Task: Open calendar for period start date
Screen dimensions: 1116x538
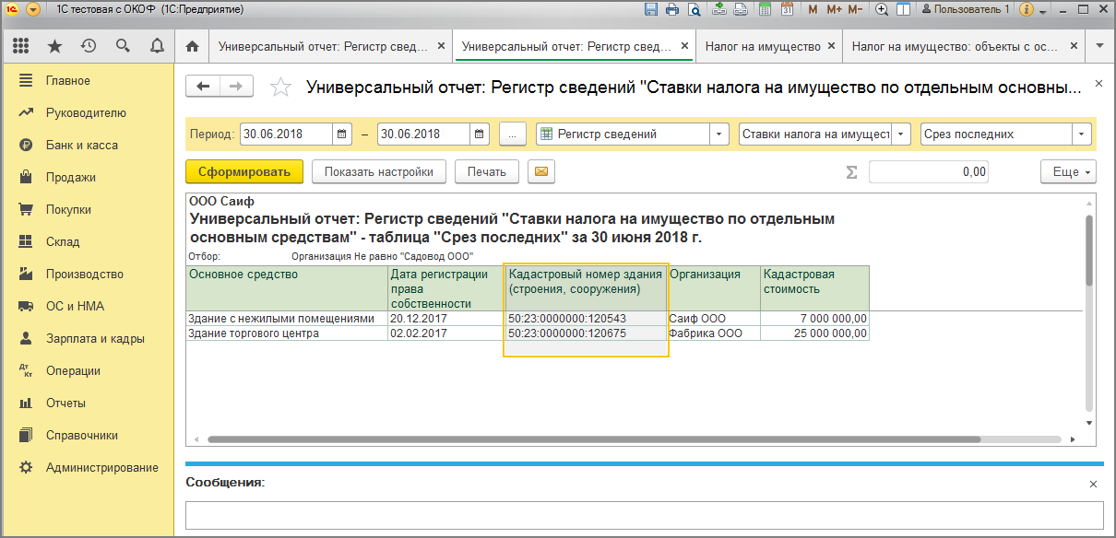Action: click(x=342, y=134)
